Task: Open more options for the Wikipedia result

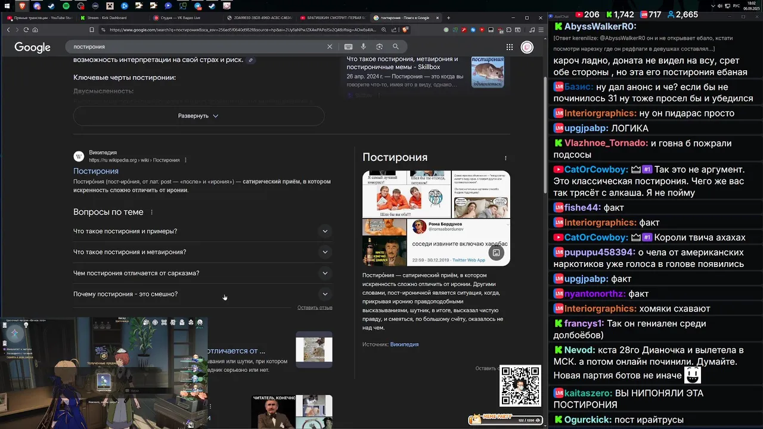Action: pyautogui.click(x=186, y=160)
